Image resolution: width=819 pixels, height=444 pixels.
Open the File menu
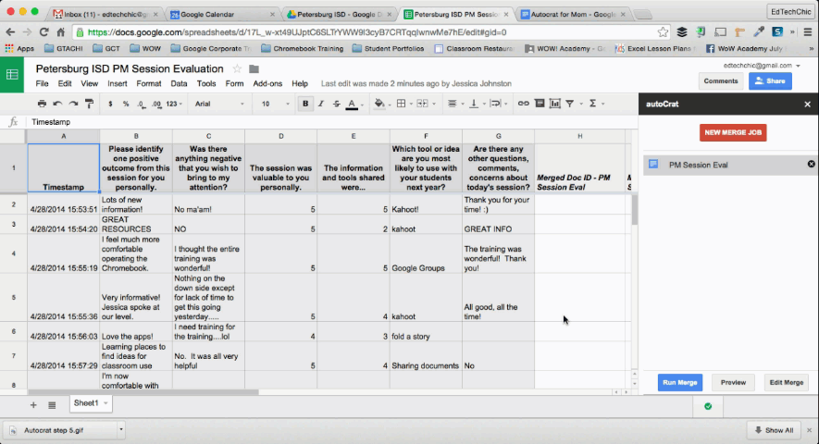click(42, 83)
